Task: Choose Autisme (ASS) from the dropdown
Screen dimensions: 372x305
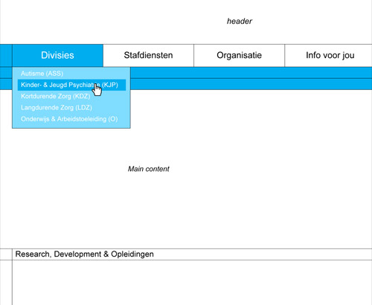Action: coord(42,74)
